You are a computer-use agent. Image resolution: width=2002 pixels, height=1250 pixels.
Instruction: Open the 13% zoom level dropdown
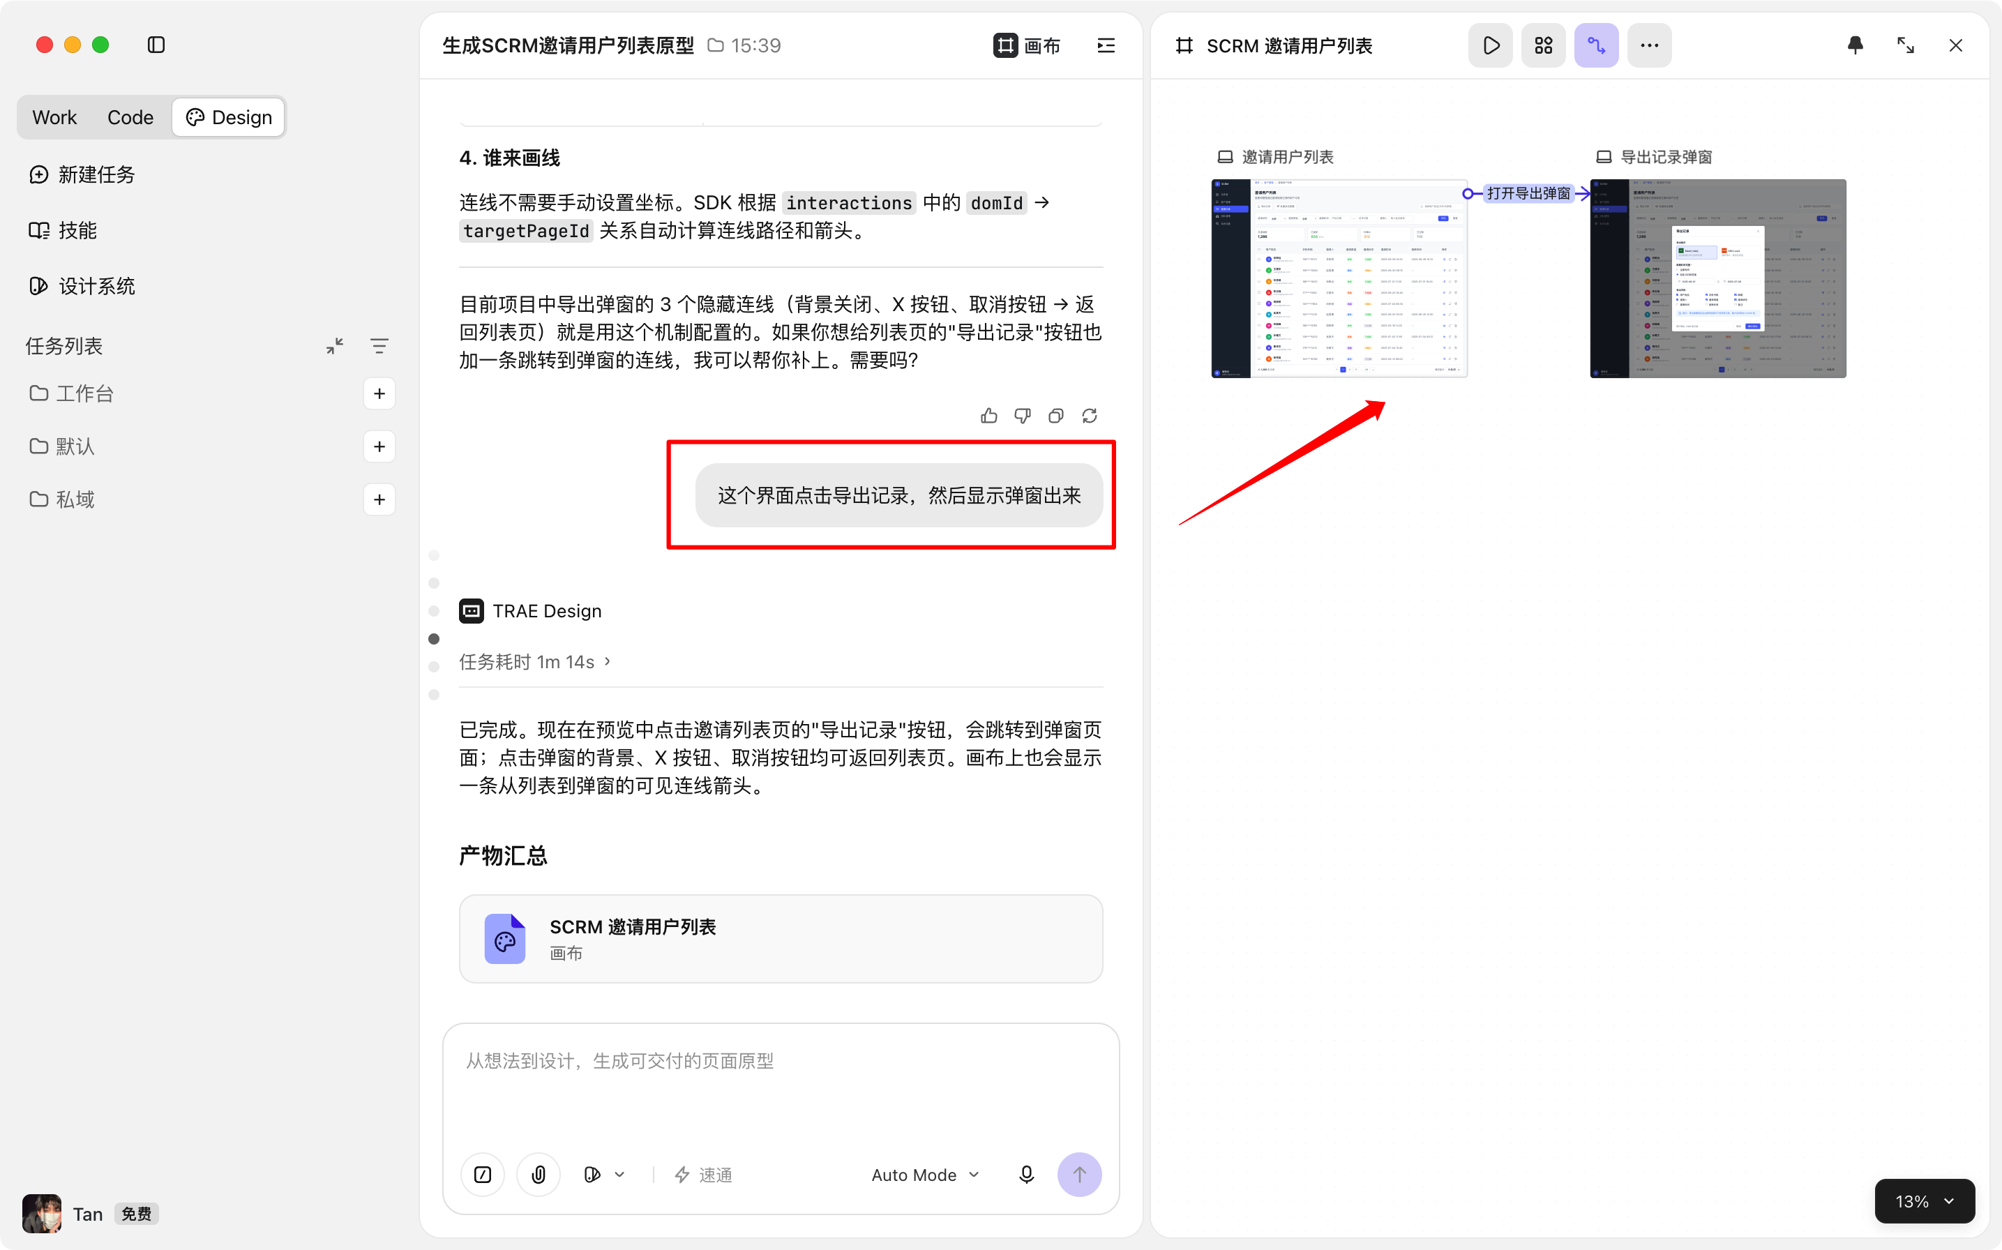(x=1925, y=1201)
